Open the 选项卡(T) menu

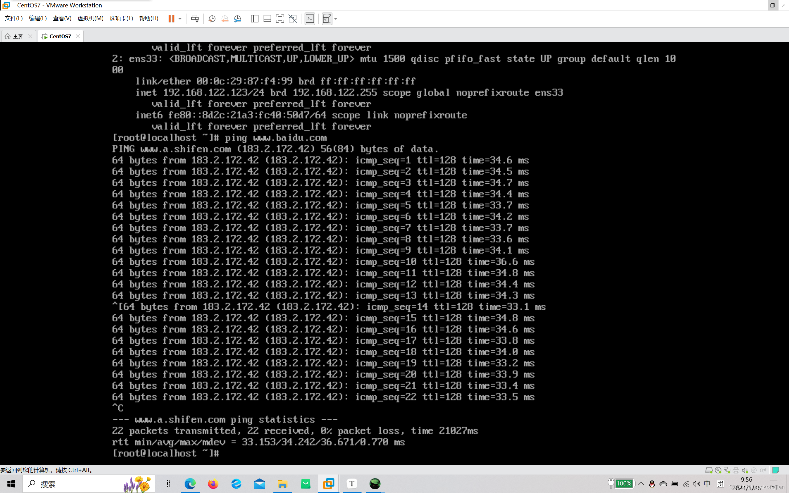pos(121,18)
